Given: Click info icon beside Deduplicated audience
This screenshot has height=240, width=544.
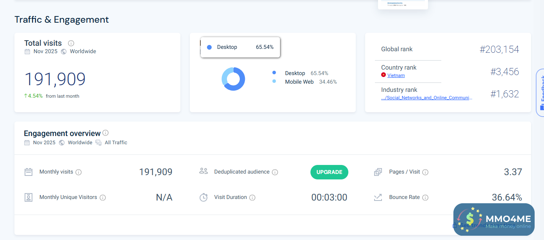Looking at the screenshot, I should 275,172.
